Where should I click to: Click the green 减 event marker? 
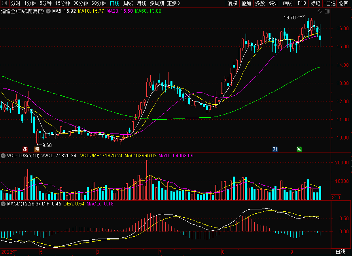[299, 149]
